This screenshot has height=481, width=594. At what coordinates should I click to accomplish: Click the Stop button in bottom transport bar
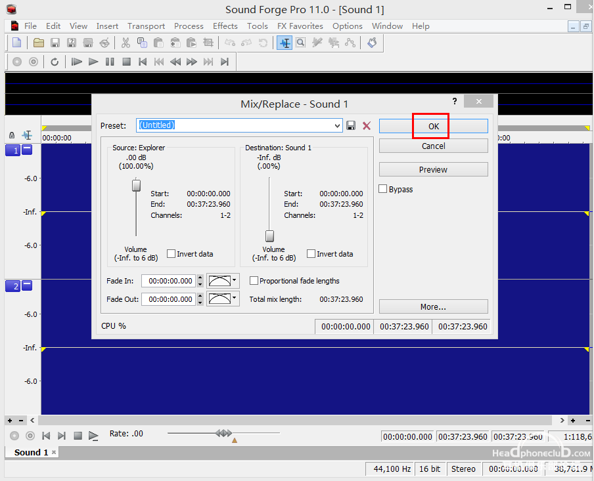tap(78, 436)
